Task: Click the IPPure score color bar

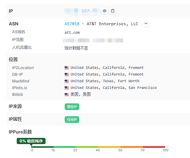Action: pyautogui.click(x=98, y=147)
